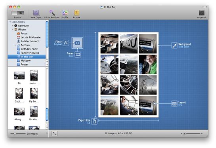This screenshot has width=216, height=148.
Task: Click the Background paintbrush icon
Action: click(174, 46)
